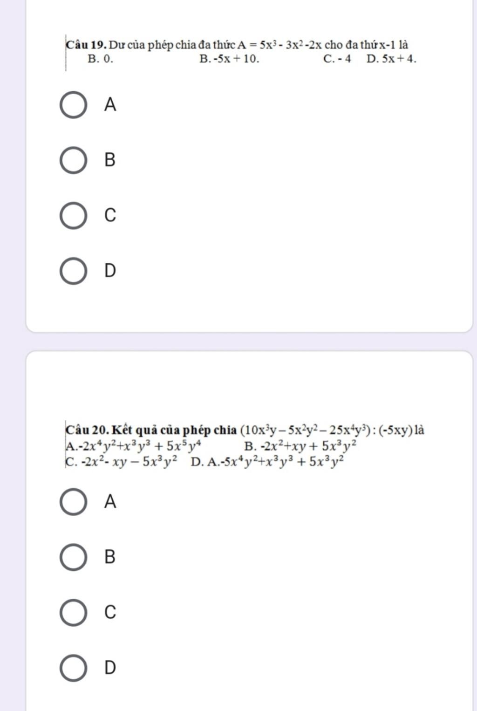Open the Câu 20 question image
The image size is (477, 711).
[245, 445]
